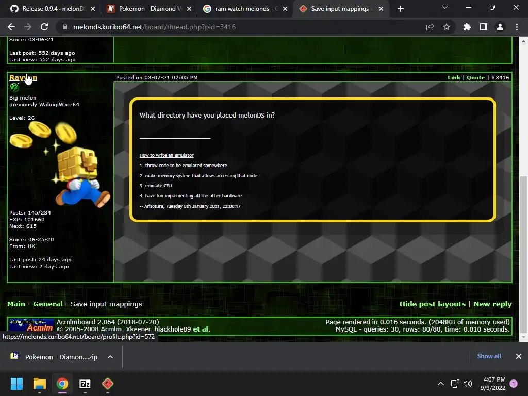Expand the download item options chevron

[110, 357]
